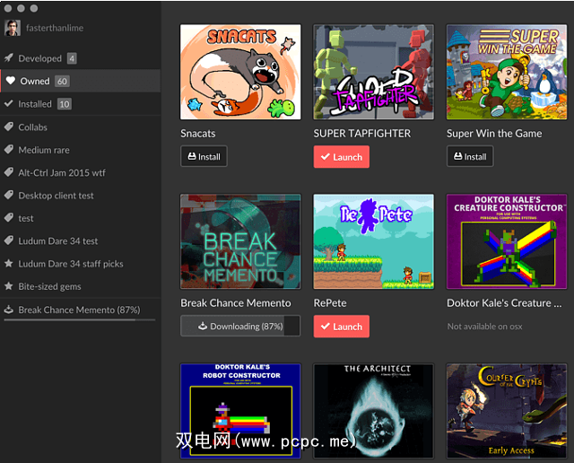This screenshot has height=463, width=574.
Task: Click the download icon beside Break Chance Memento sidebar entry
Action: pos(9,310)
